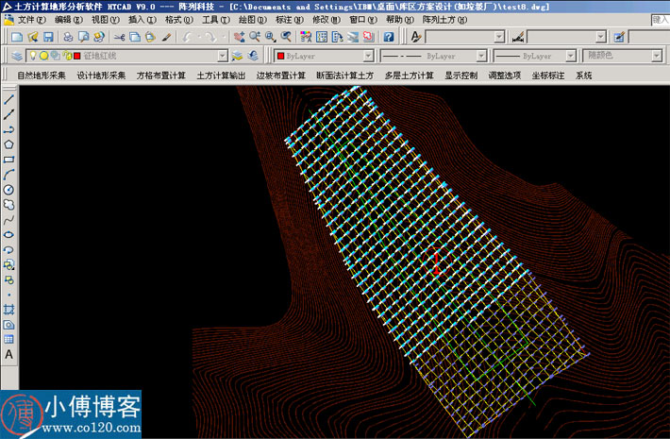Open the 随颜色 plot style dropdown
This screenshot has height=439, width=670.
pos(655,56)
